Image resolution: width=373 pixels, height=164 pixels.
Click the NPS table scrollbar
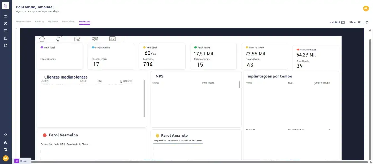(239, 85)
